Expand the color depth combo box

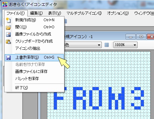(83, 45)
